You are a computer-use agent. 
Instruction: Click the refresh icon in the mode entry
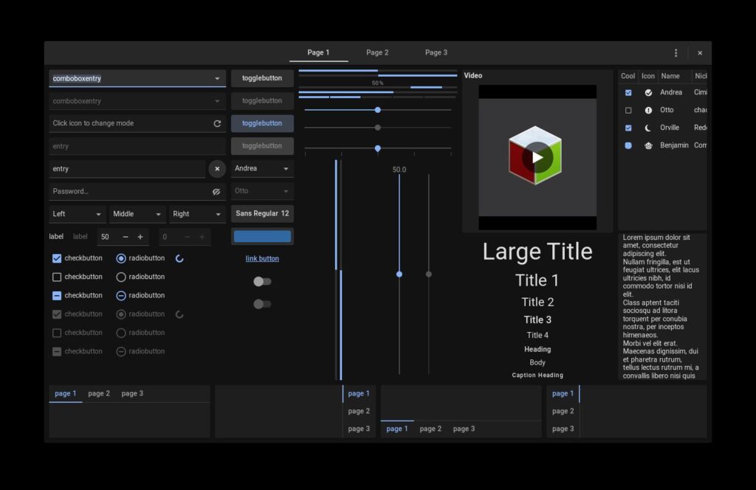click(x=217, y=124)
